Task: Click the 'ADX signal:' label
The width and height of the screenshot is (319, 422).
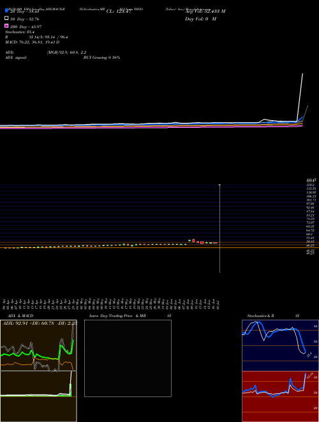Action: pos(16,58)
